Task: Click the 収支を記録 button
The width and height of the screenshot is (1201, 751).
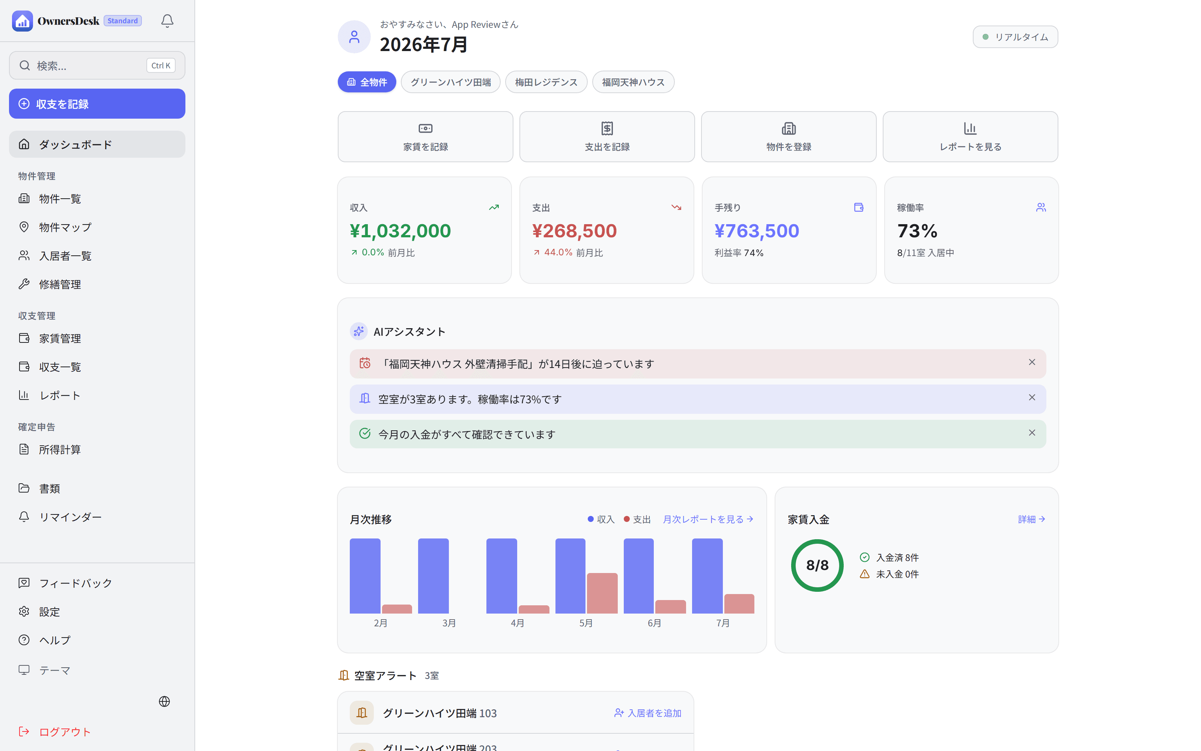Action: click(97, 104)
